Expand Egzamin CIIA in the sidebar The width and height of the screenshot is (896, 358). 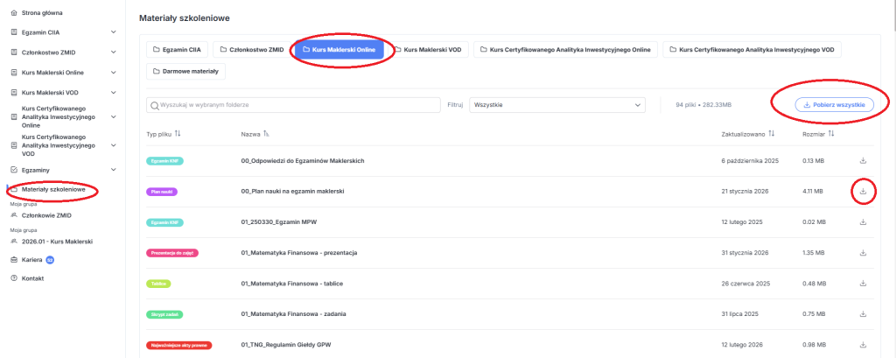click(114, 32)
